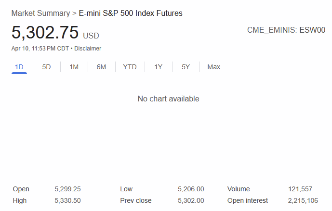332x211 pixels.
Task: Switch to the 5D chart range
Action: point(46,67)
